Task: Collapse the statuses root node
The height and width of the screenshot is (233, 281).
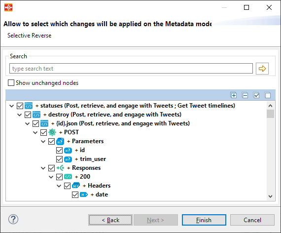Action: pyautogui.click(x=12, y=106)
